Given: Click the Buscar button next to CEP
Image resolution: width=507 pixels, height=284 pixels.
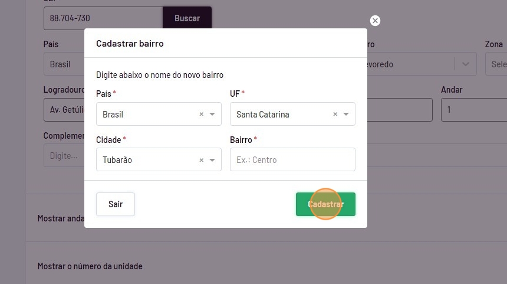Looking at the screenshot, I should pyautogui.click(x=187, y=18).
